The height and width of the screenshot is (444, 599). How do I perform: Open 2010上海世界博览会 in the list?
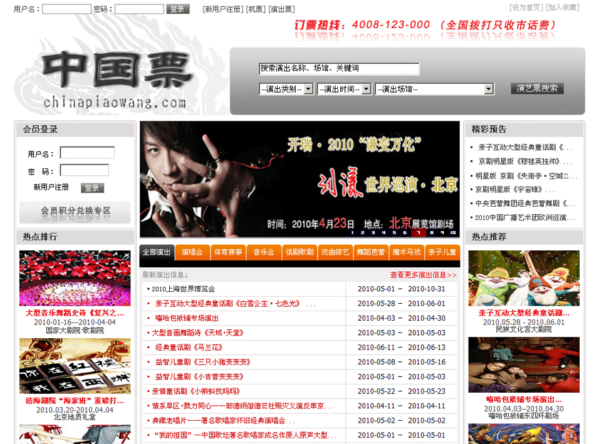click(x=184, y=289)
